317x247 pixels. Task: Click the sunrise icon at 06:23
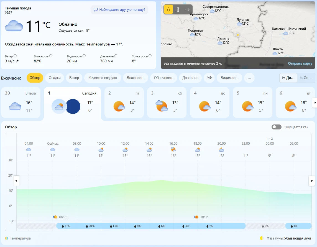pyautogui.click(x=55, y=217)
